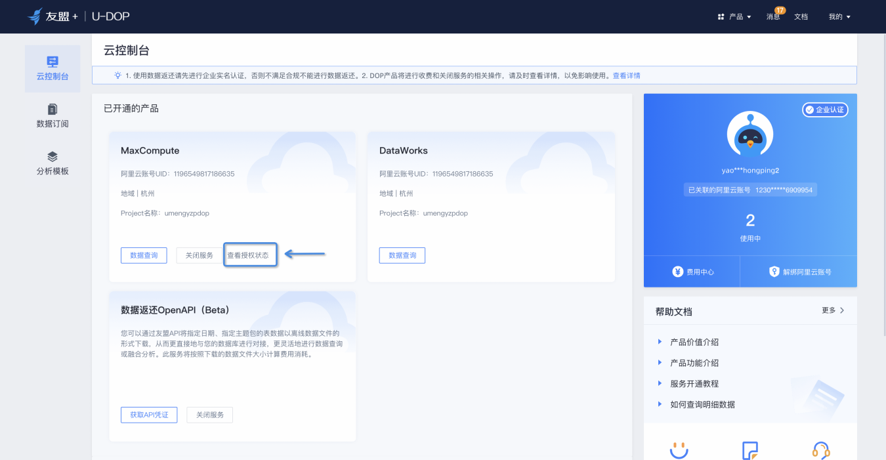Click MaxCompute 数据查询 button
The image size is (886, 460).
pos(144,255)
